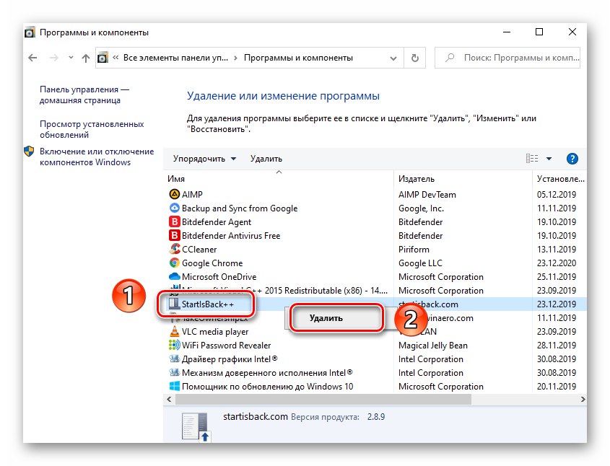The image size is (610, 466).
Task: Focus the program search field
Action: [507, 58]
